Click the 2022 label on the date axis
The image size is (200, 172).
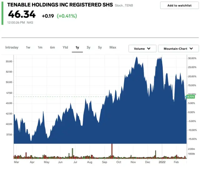click(x=162, y=162)
